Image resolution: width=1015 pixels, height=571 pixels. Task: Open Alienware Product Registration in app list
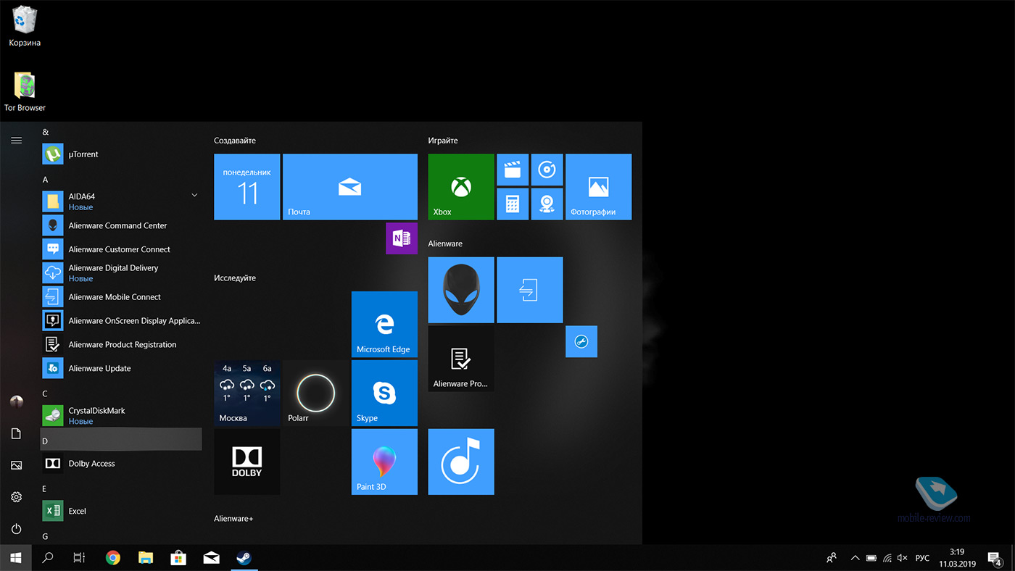point(121,344)
